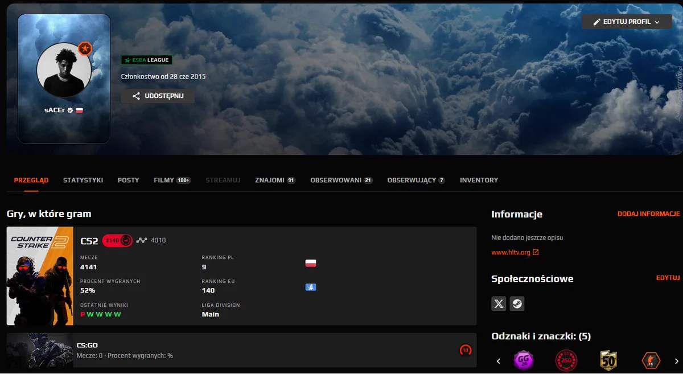
Task: Click the purple GG 24 badge
Action: coord(524,360)
